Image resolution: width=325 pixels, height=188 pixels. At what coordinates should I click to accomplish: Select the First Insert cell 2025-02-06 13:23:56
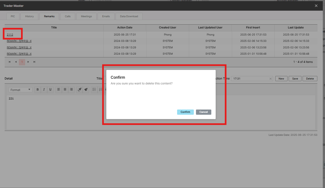coord(253,48)
